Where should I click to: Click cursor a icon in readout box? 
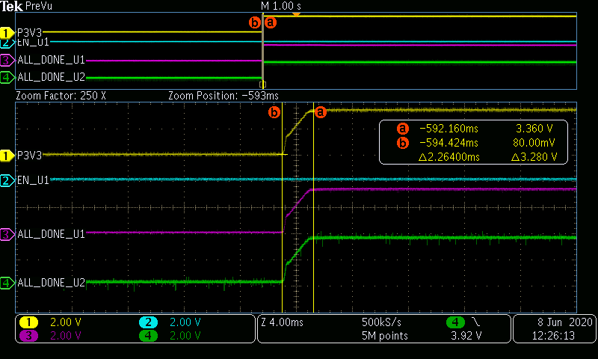pyautogui.click(x=402, y=129)
